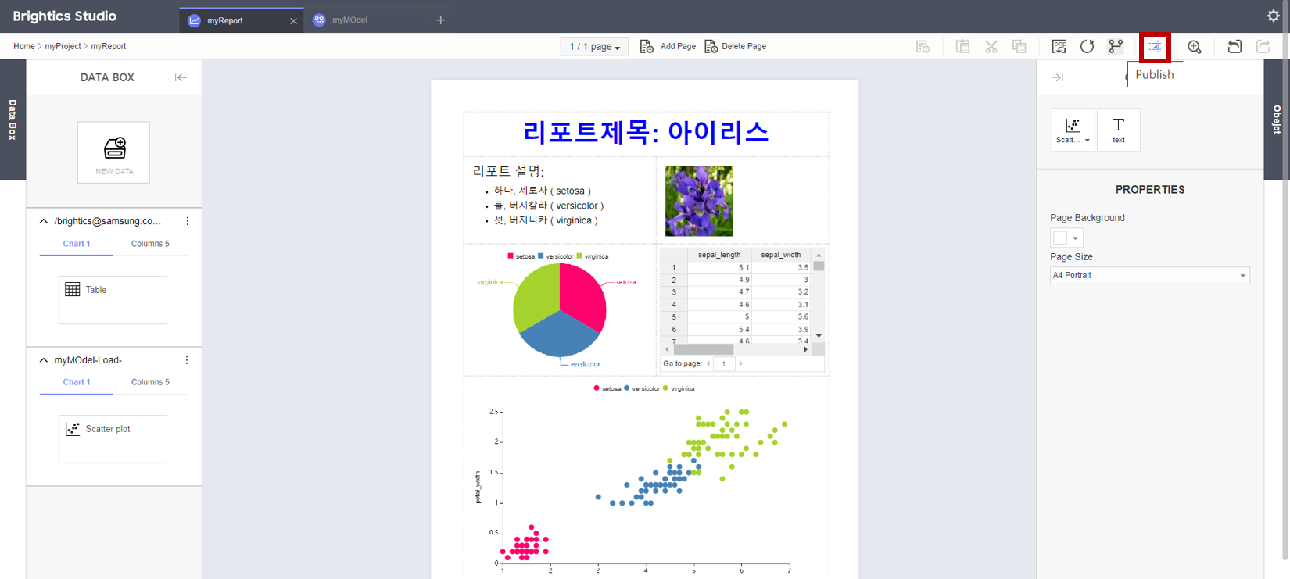The width and height of the screenshot is (1290, 579).
Task: Click the Publish icon in toolbar
Action: [1155, 47]
